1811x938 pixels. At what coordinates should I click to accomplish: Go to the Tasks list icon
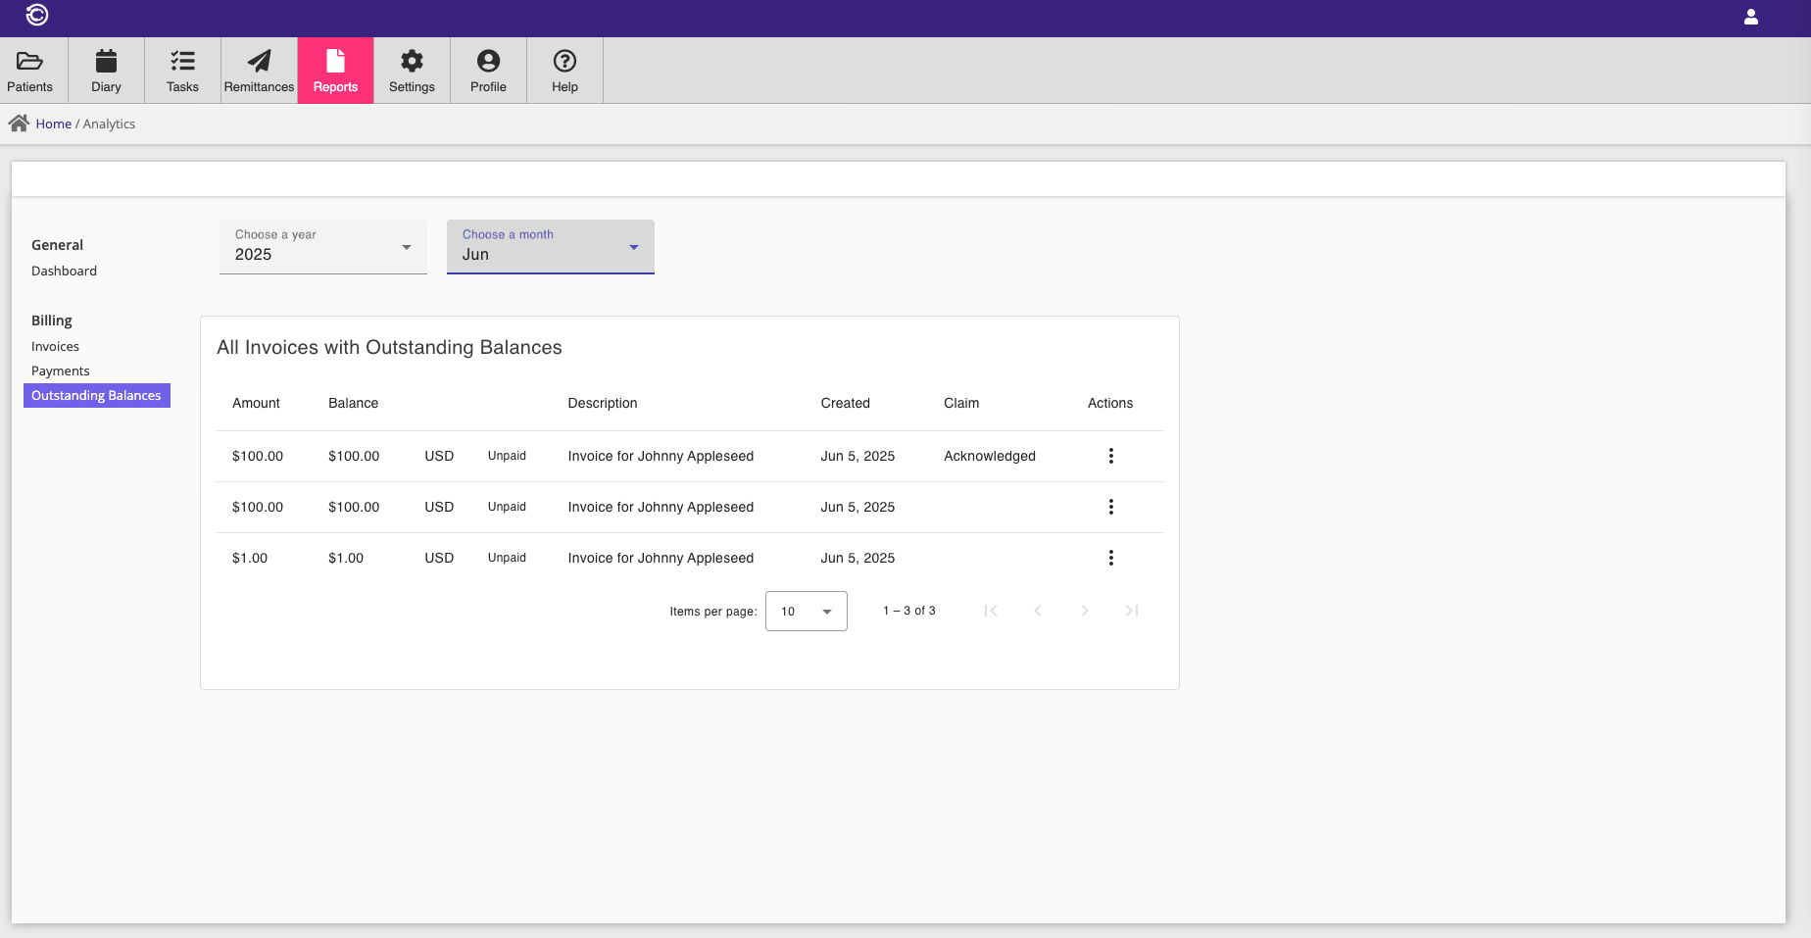(182, 62)
